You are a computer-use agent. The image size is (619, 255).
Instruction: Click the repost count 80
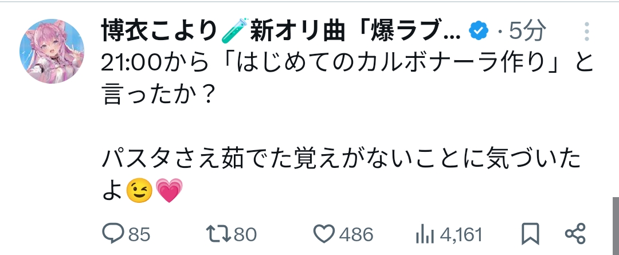pos(245,234)
